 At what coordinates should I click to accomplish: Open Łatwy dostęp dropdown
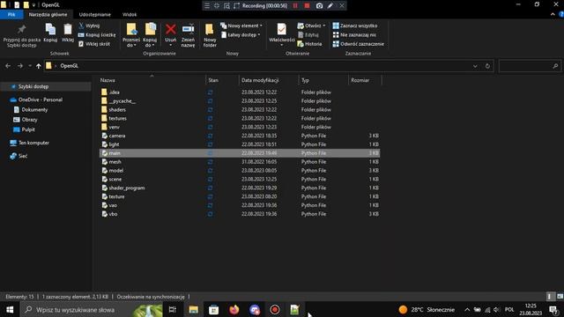241,35
